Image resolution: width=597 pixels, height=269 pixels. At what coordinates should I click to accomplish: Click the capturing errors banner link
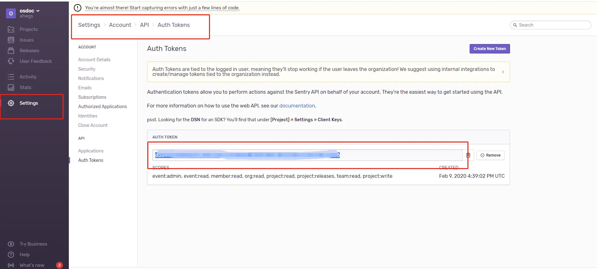pyautogui.click(x=162, y=8)
